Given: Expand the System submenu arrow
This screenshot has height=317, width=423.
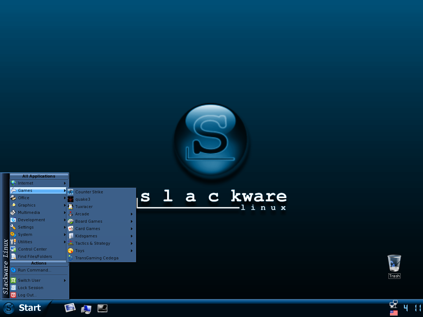Looking at the screenshot, I should tap(65, 234).
